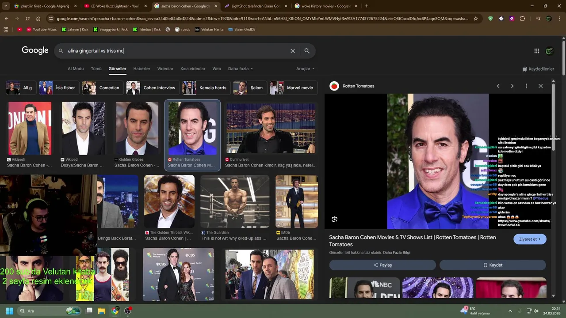The image size is (566, 318).
Task: Open a new browser tab
Action: coord(367,6)
